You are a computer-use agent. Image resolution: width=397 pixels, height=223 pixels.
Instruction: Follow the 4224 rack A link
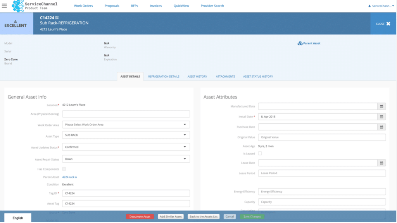point(69,177)
